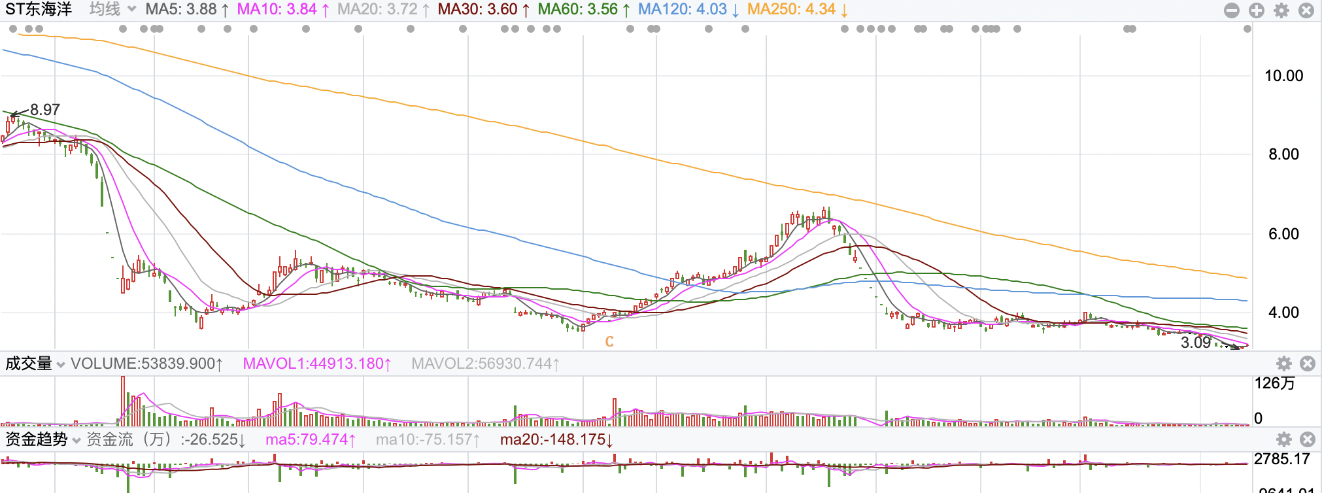Select the MA30: 3.60 legend label
The image size is (1322, 493).
(484, 9)
